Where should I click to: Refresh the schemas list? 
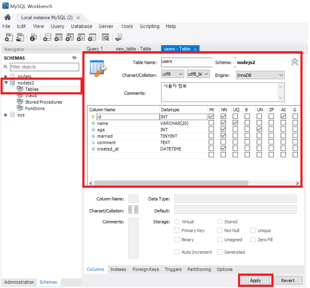pyautogui.click(x=74, y=58)
